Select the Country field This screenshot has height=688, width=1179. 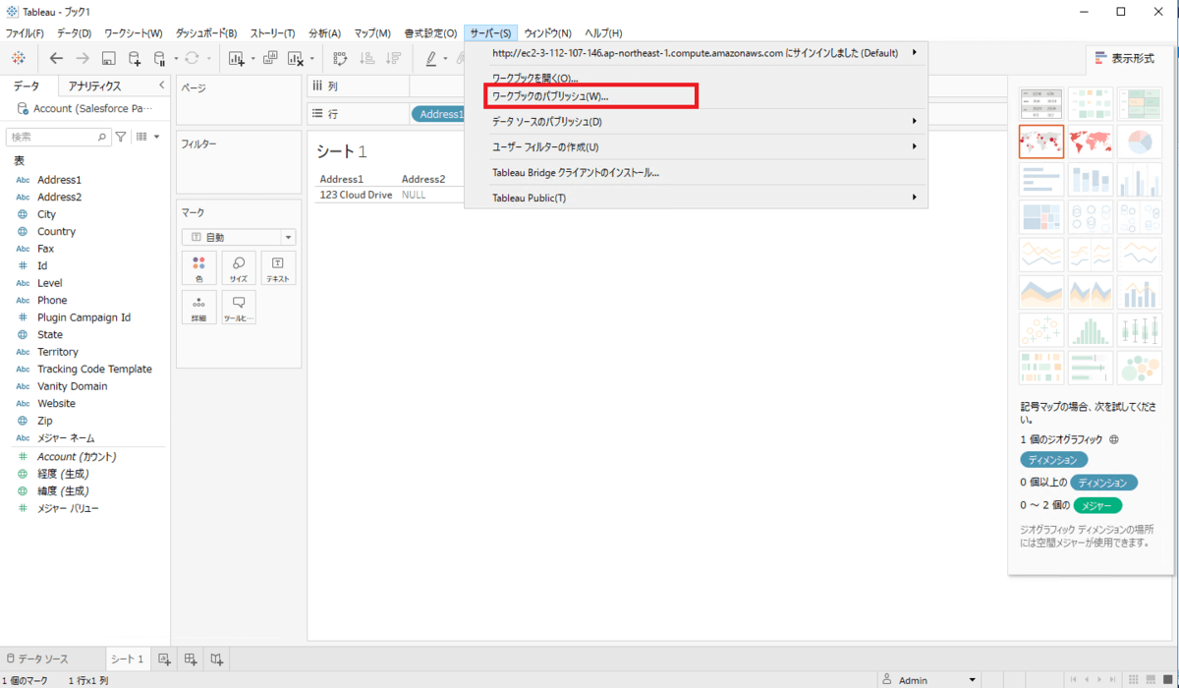(x=56, y=232)
